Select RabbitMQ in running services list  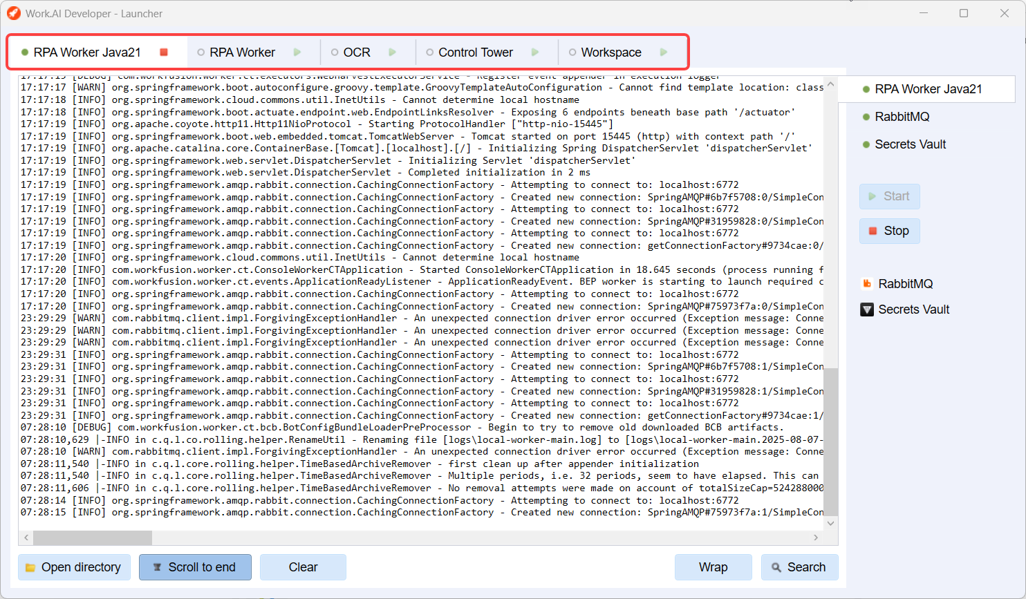tap(902, 117)
